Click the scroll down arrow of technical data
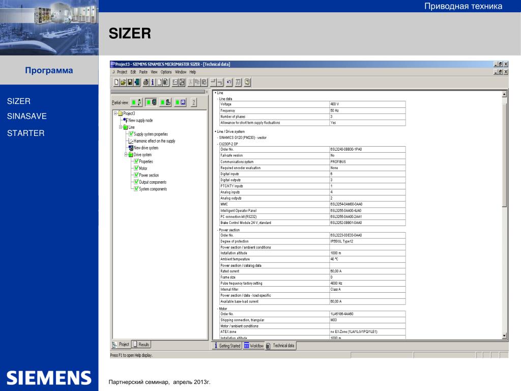521x391 pixels. (504, 336)
